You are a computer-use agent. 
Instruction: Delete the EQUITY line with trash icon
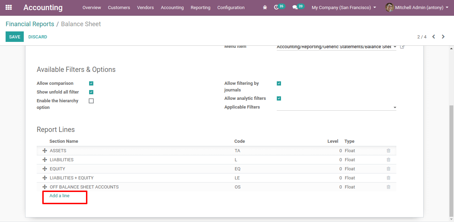tap(388, 169)
